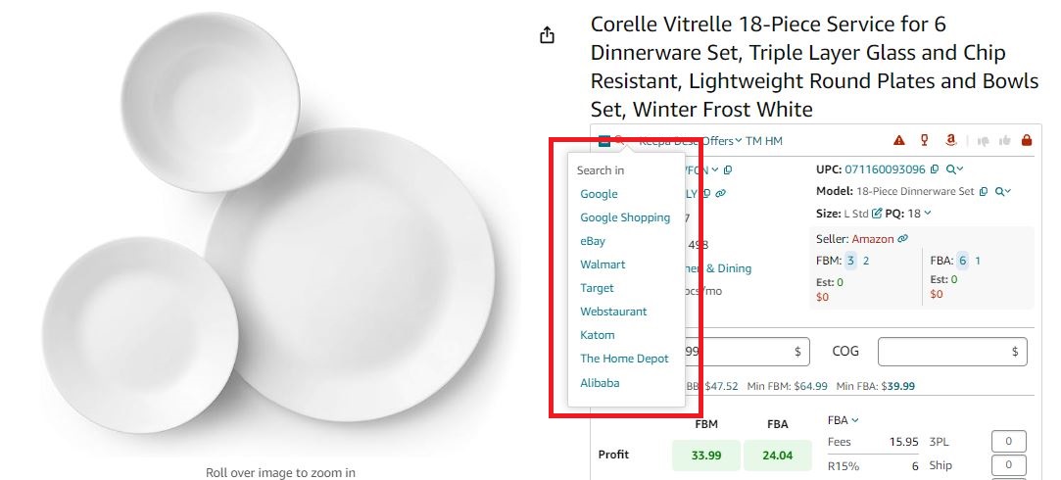Select Walmart in the Search in list
Viewport: 1061px width, 480px height.
(603, 264)
